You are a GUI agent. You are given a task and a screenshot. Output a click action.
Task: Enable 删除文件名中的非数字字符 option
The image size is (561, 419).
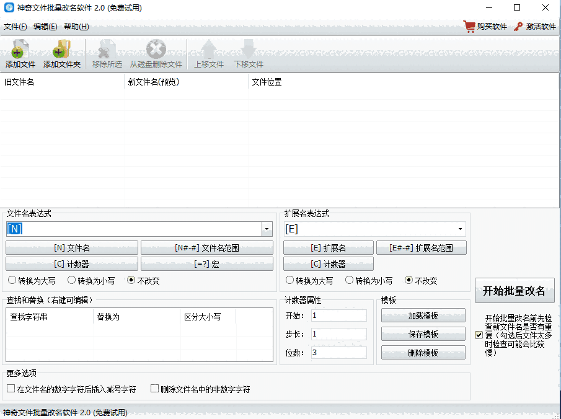(154, 388)
